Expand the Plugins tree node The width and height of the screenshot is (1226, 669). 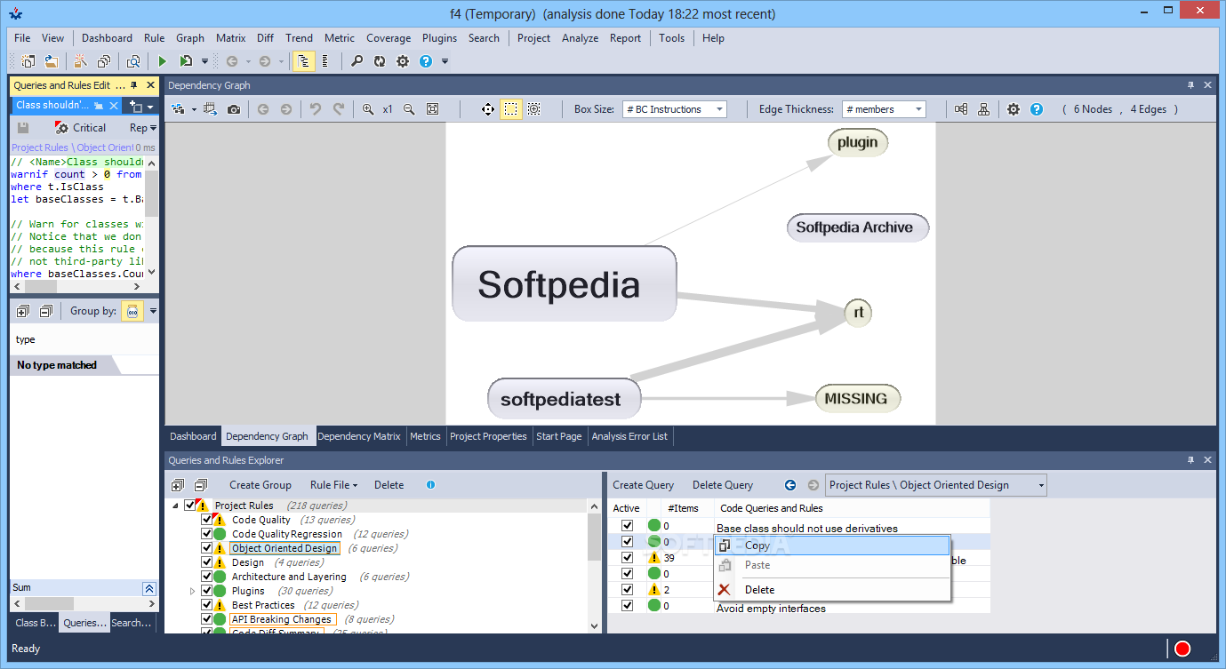193,591
